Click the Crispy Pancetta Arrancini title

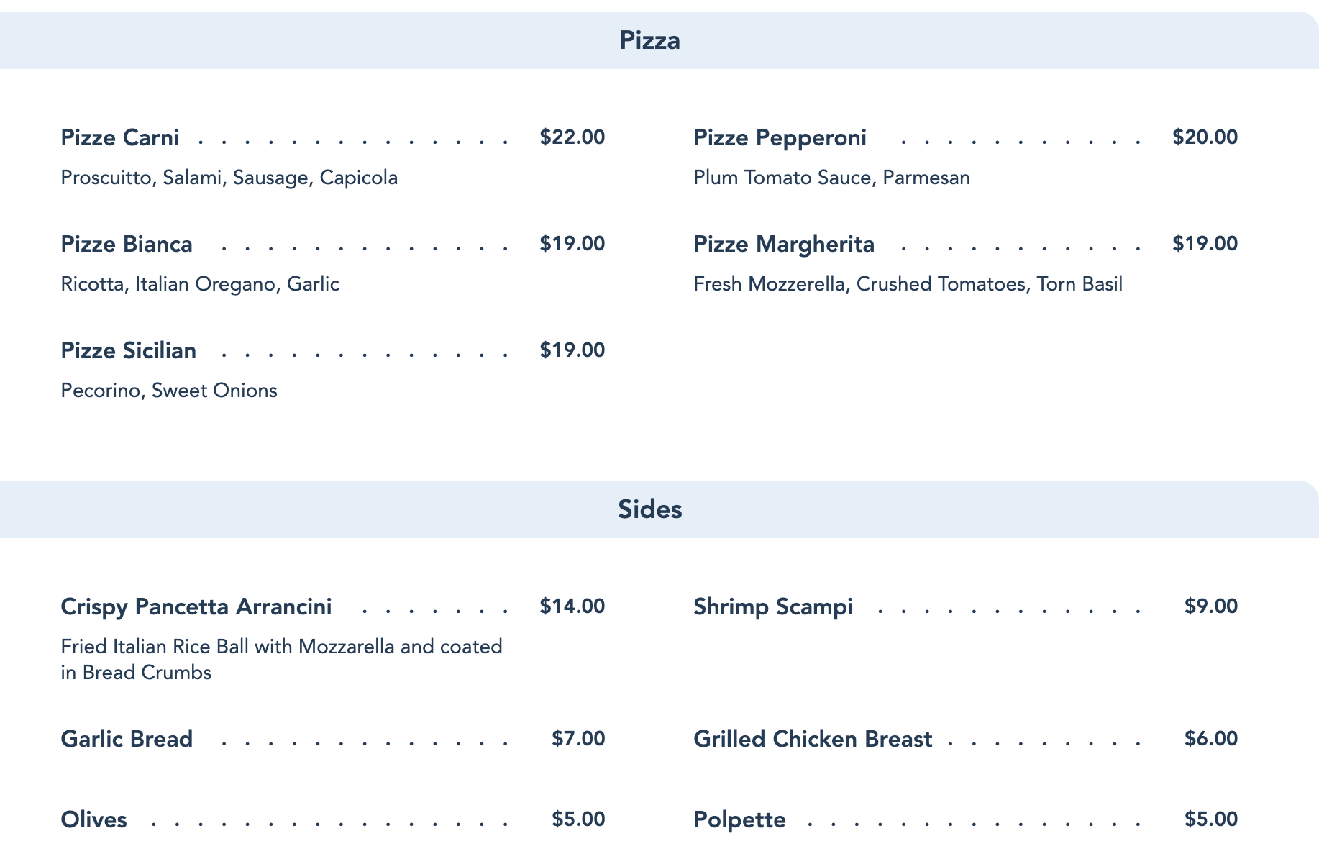(196, 606)
